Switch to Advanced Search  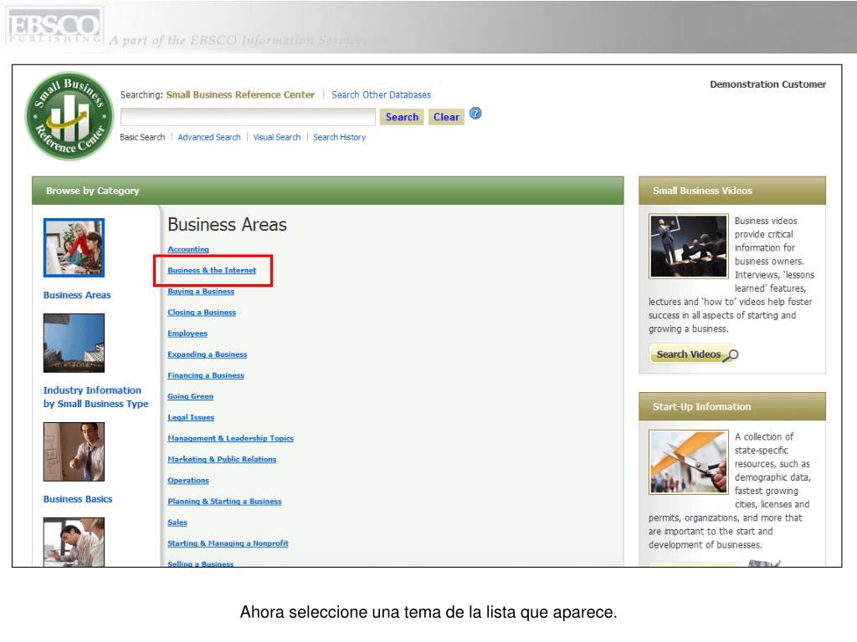point(208,137)
